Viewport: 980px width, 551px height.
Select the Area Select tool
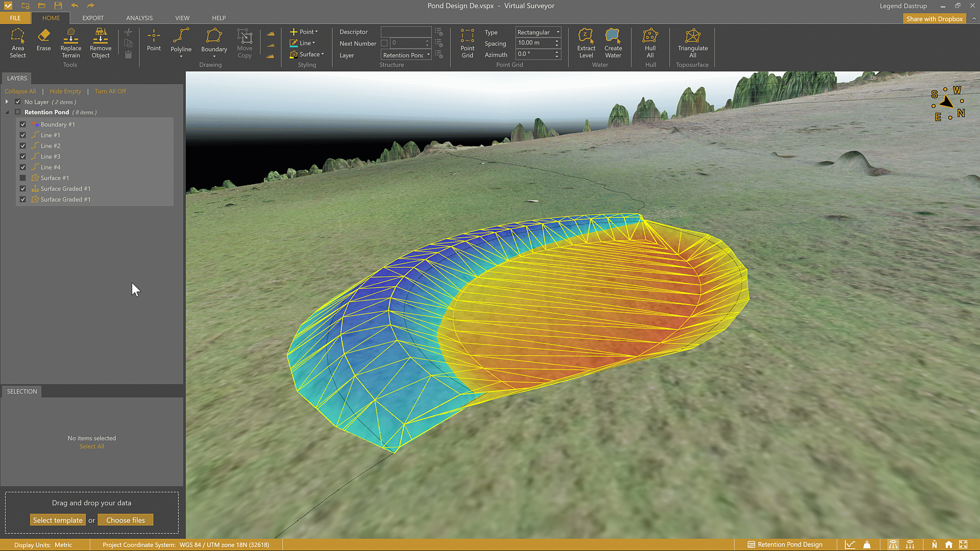(x=17, y=43)
